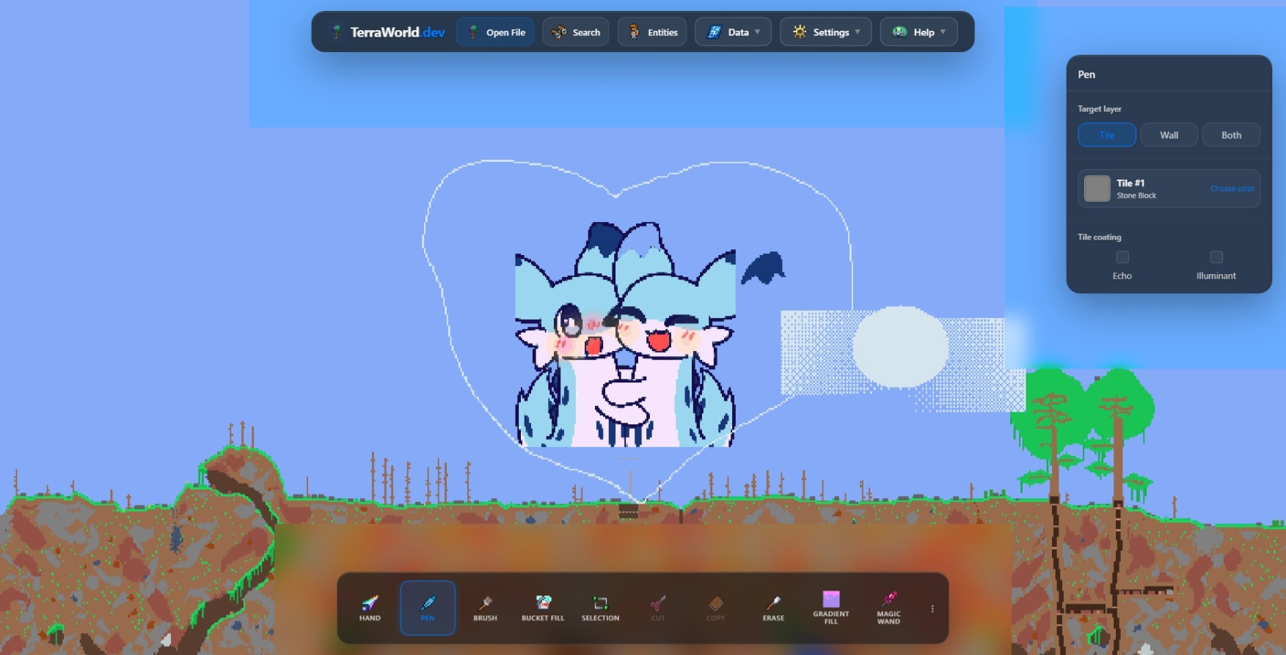Click the Cut tool
This screenshot has height=655, width=1286.
658,608
